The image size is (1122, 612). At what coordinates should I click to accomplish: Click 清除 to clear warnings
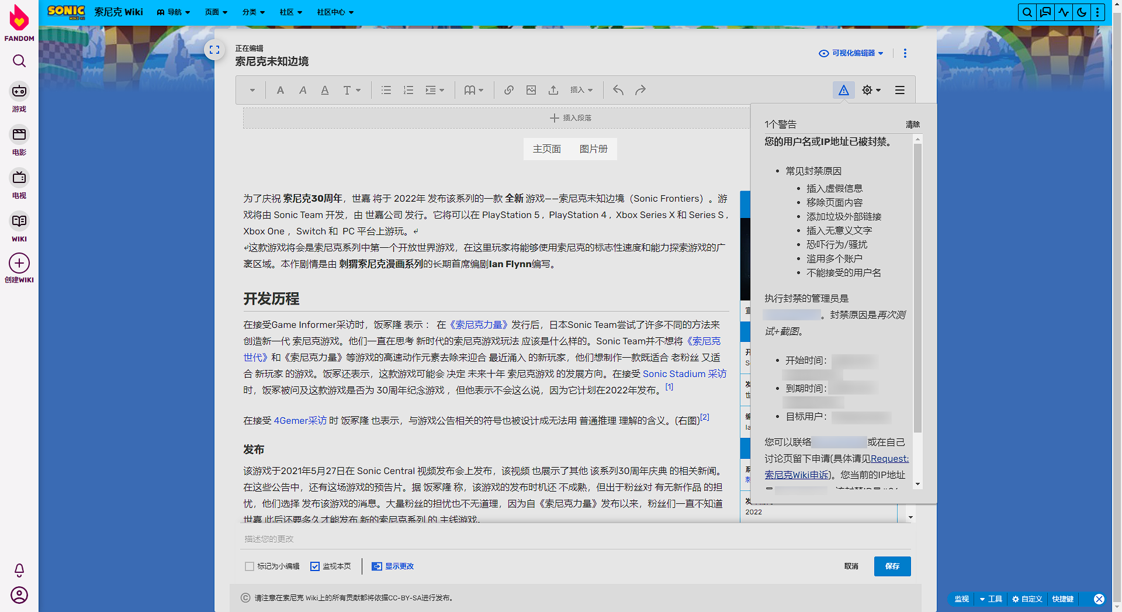[913, 125]
